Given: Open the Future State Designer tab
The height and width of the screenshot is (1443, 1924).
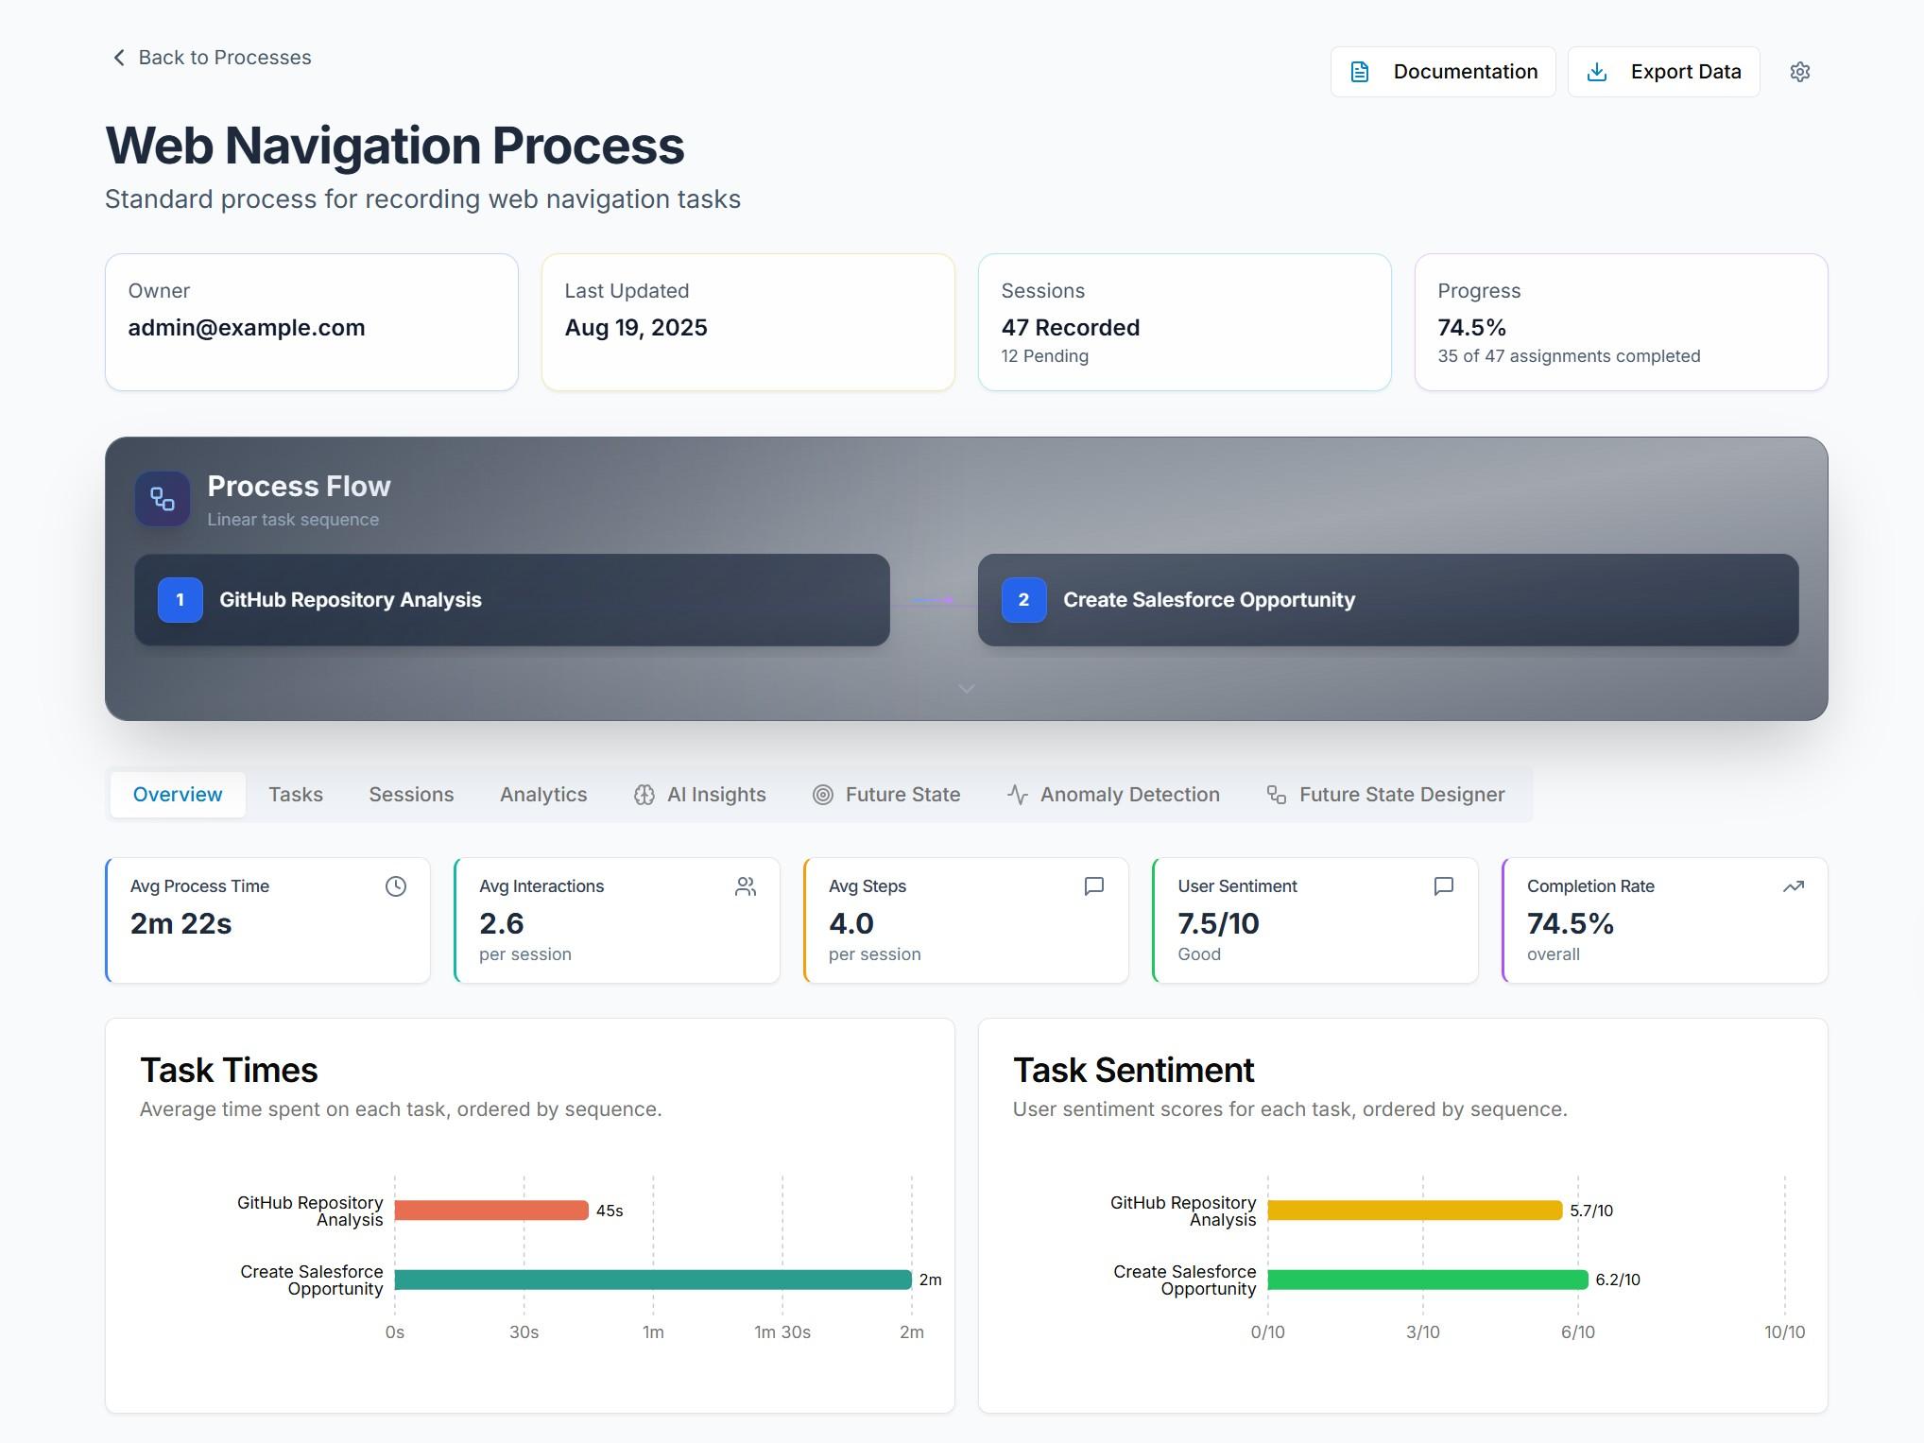Looking at the screenshot, I should click(x=1385, y=795).
